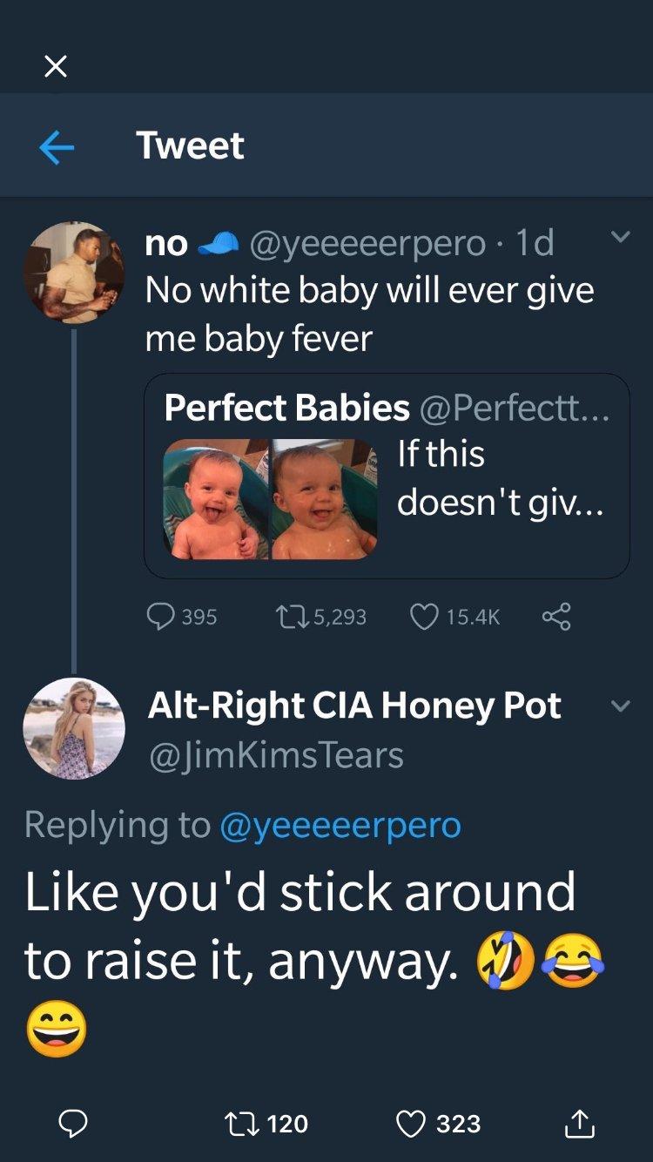Screen dimensions: 653x1162
Task: Expand options chevron on @yeeeeerpero tweet
Action: click(620, 237)
